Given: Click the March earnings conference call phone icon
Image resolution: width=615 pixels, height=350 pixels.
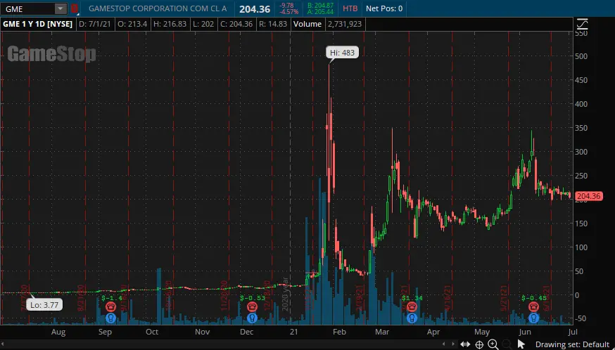Looking at the screenshot, I should (412, 306).
